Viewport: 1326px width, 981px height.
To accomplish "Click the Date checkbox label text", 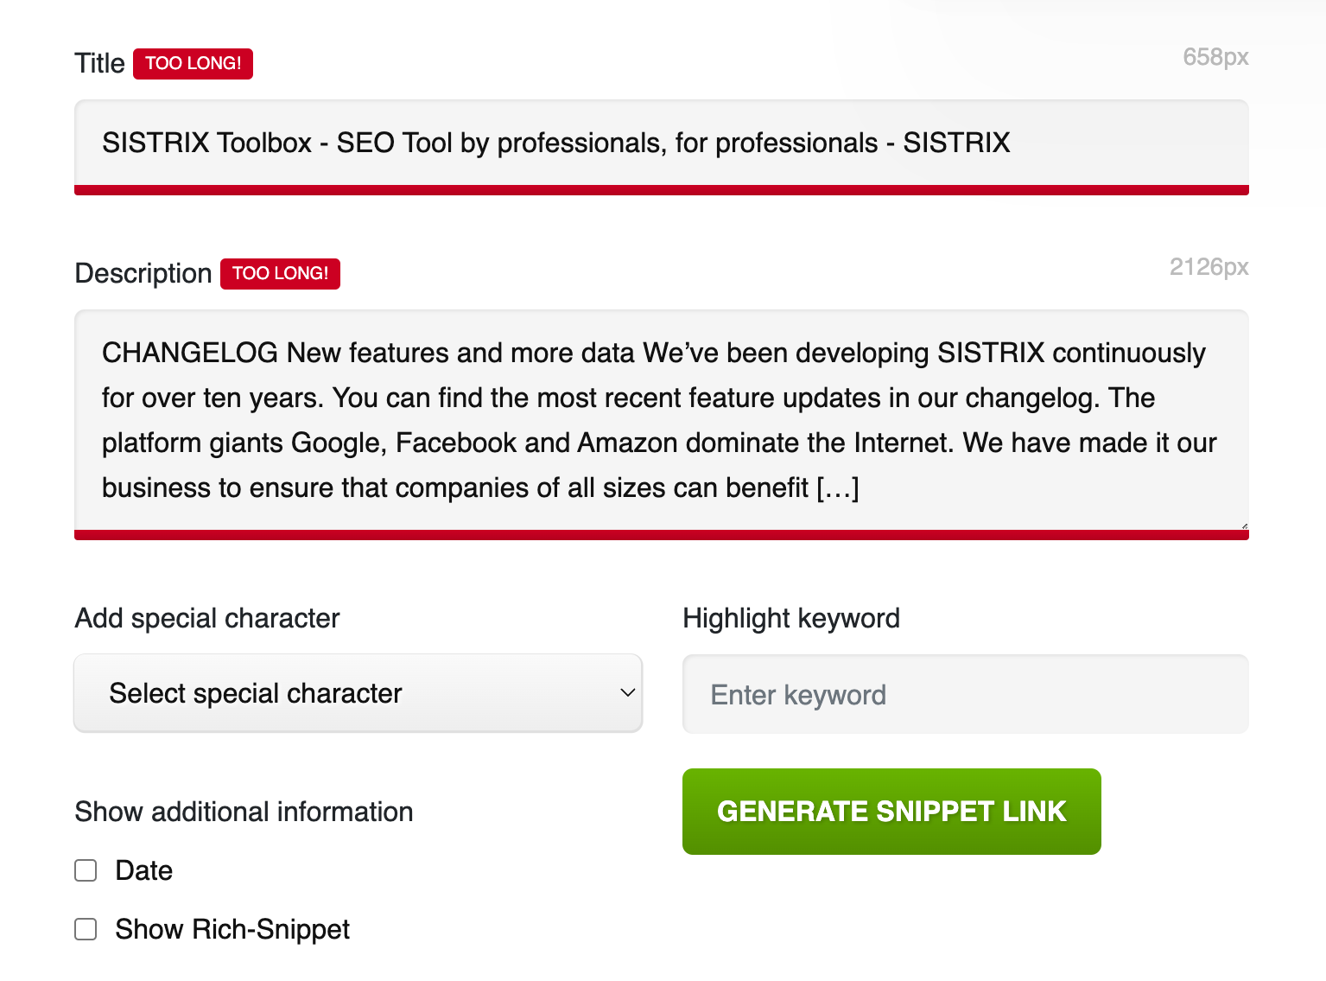I will 144,870.
